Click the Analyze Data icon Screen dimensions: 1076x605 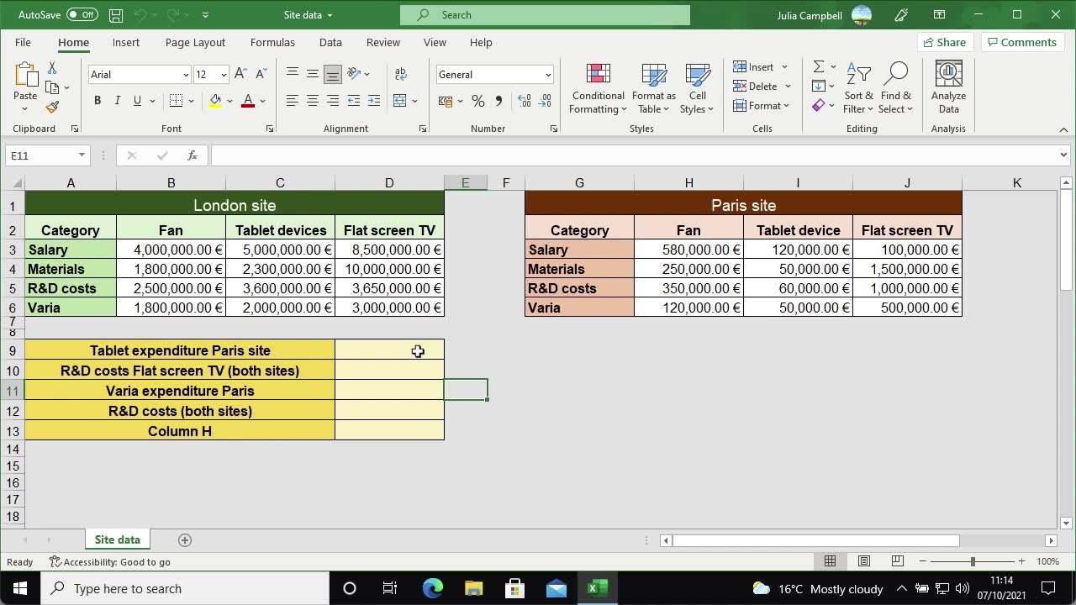(x=948, y=88)
